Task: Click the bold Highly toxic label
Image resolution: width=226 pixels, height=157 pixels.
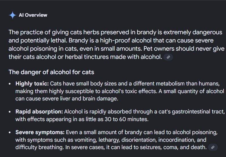Action: tap(32, 83)
